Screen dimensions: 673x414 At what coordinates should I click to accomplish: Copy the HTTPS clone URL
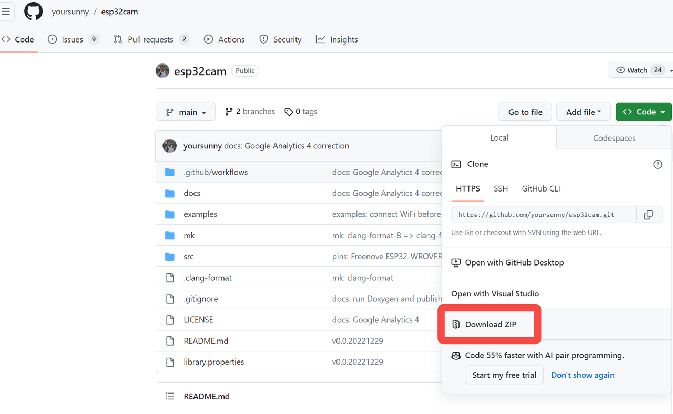(649, 215)
